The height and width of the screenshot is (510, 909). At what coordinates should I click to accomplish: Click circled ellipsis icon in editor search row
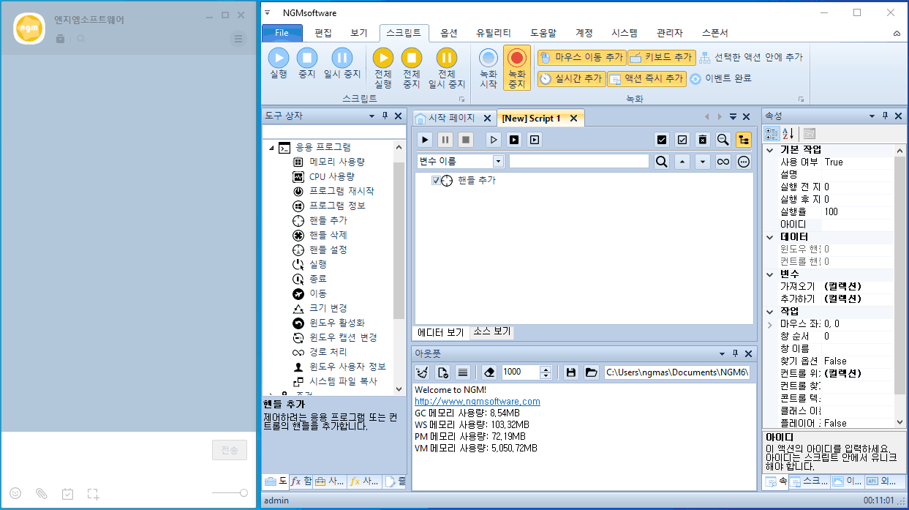click(x=744, y=162)
